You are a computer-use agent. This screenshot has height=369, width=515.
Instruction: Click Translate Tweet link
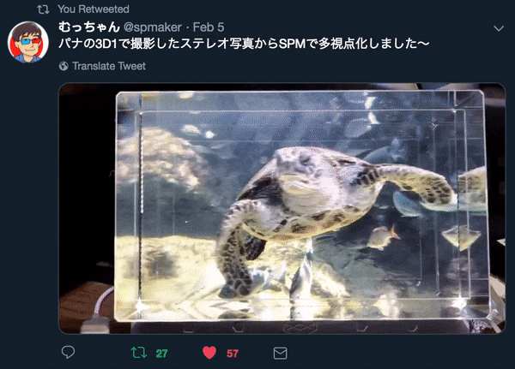tap(109, 66)
